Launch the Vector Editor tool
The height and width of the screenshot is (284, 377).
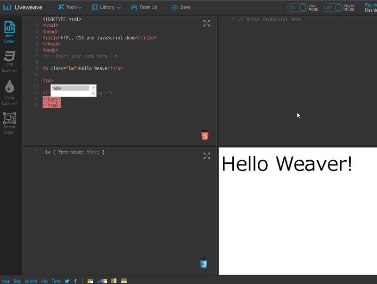9,123
